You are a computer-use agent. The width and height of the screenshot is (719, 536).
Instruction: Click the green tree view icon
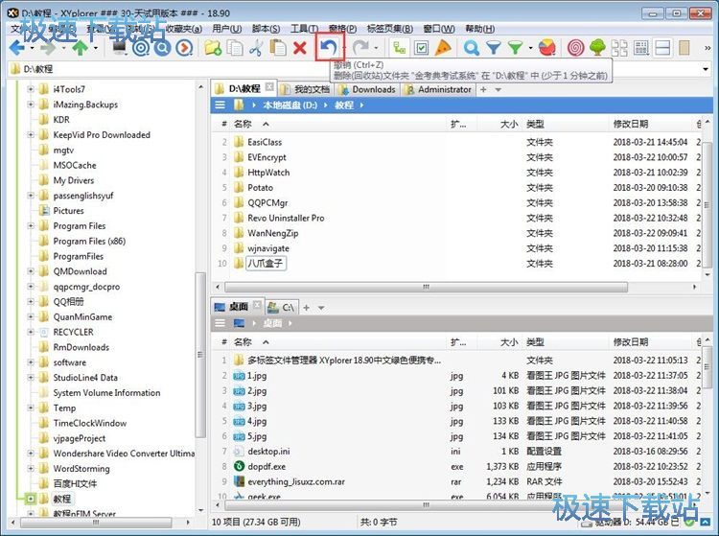(x=597, y=48)
